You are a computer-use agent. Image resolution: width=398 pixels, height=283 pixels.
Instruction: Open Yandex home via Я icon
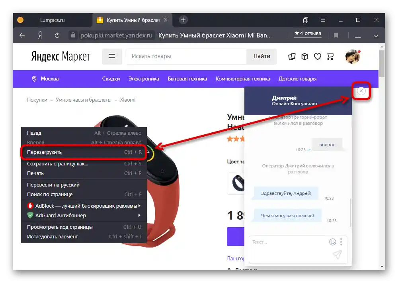pyautogui.click(x=40, y=35)
